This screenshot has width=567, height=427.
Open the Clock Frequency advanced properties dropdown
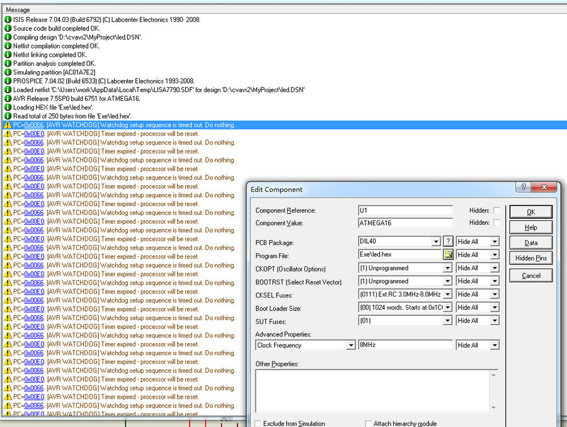coord(351,345)
